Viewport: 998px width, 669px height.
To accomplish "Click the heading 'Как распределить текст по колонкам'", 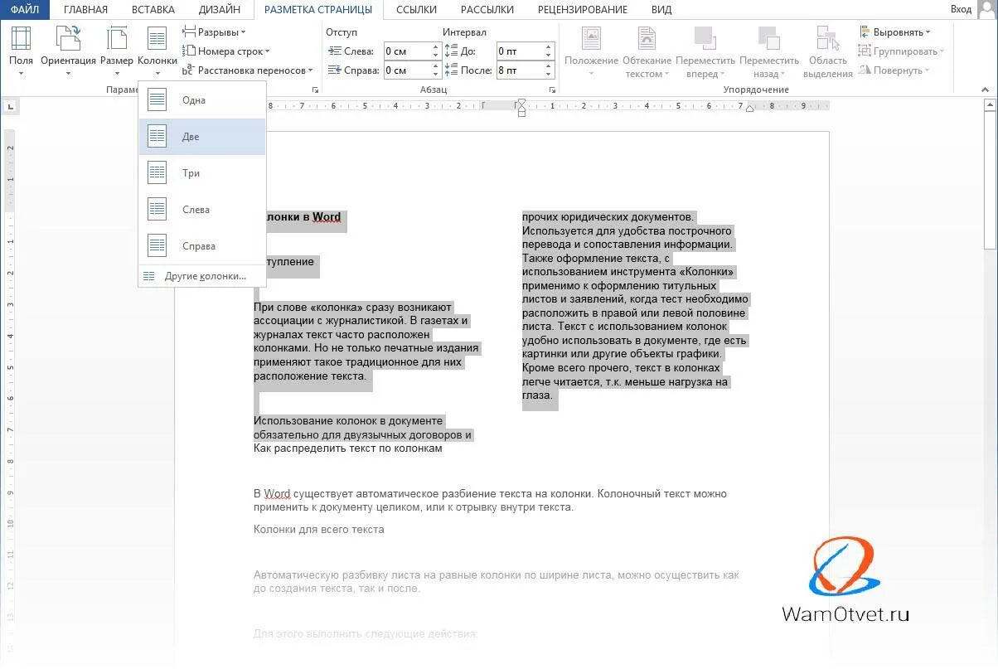I will point(348,448).
